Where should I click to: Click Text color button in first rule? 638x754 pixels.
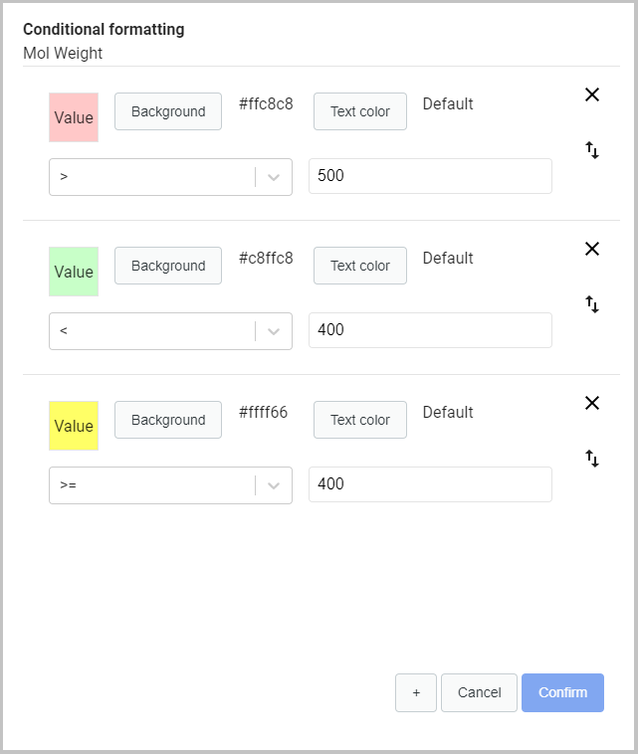coord(360,111)
